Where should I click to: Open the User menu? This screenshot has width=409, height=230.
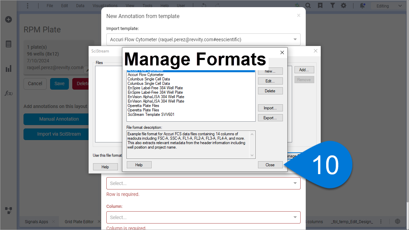(181, 6)
